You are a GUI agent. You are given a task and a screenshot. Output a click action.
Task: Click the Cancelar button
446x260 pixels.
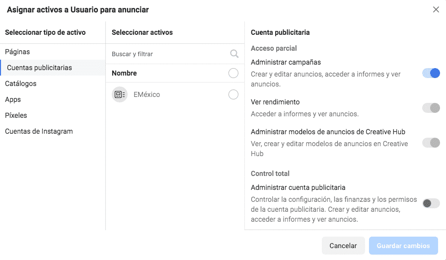pos(343,246)
